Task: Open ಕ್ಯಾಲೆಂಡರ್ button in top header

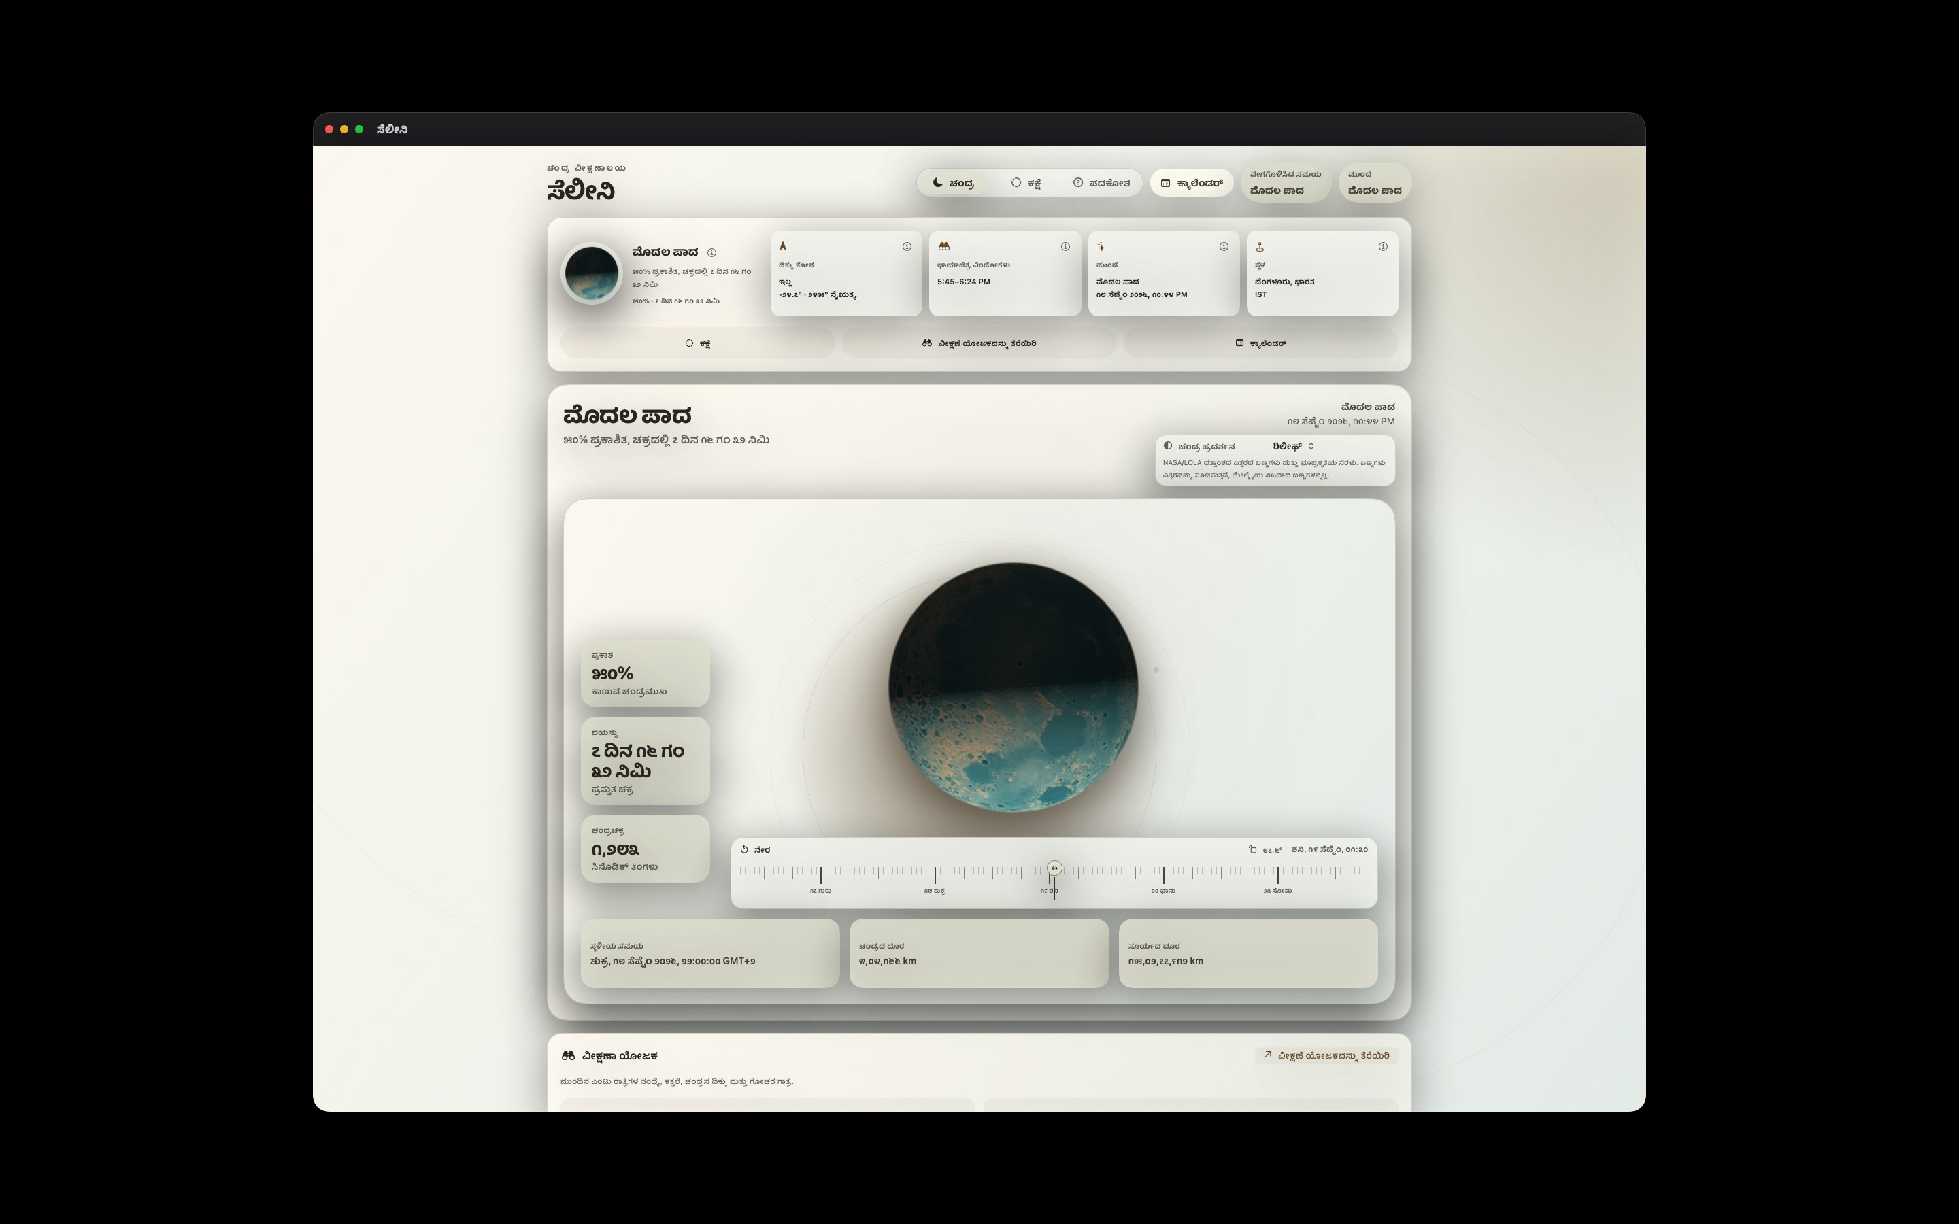Action: 1192,183
